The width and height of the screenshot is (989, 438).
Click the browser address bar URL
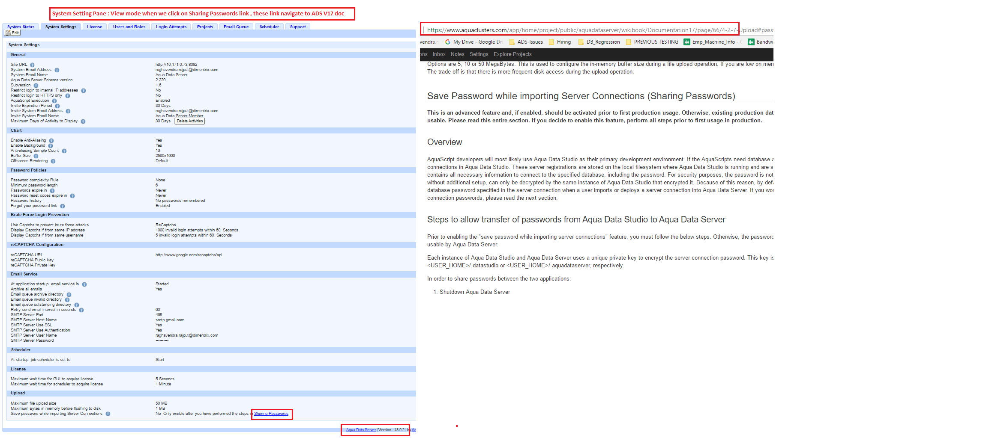click(600, 30)
